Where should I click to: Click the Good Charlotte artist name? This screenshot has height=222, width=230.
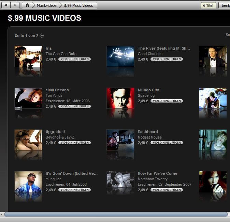pos(150,54)
